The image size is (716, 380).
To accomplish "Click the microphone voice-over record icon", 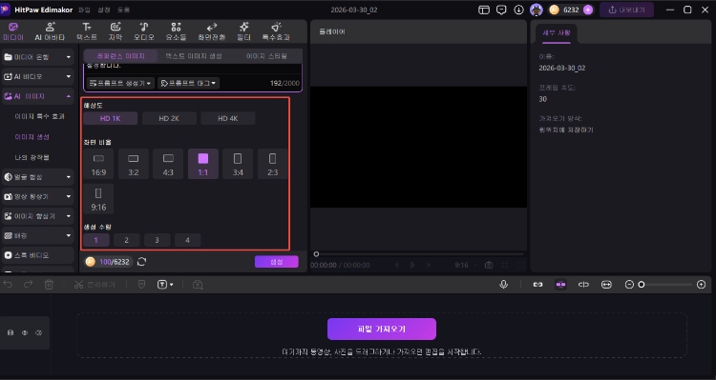I will [504, 285].
